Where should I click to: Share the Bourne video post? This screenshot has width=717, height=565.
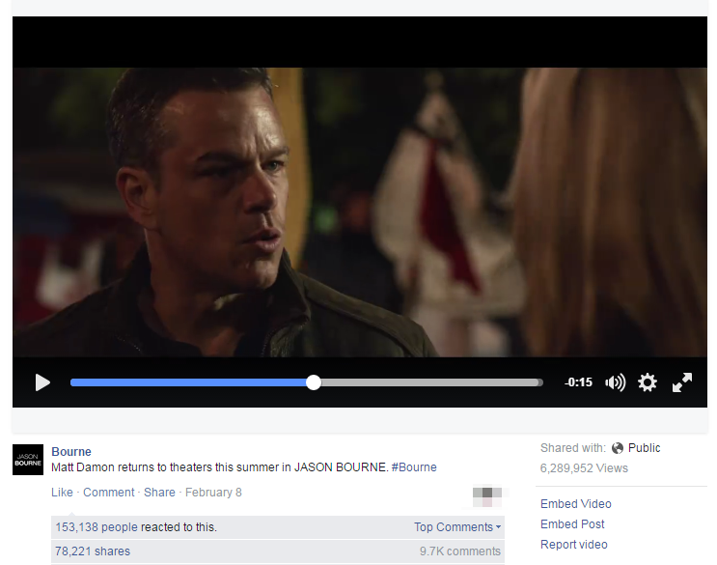[x=159, y=493]
